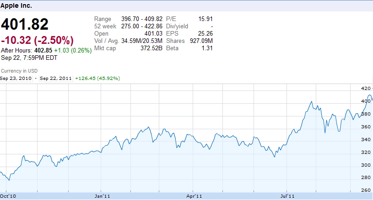Screen dimensions: 373x200
Task: Click the 300 price axis label
Action: coord(366,165)
